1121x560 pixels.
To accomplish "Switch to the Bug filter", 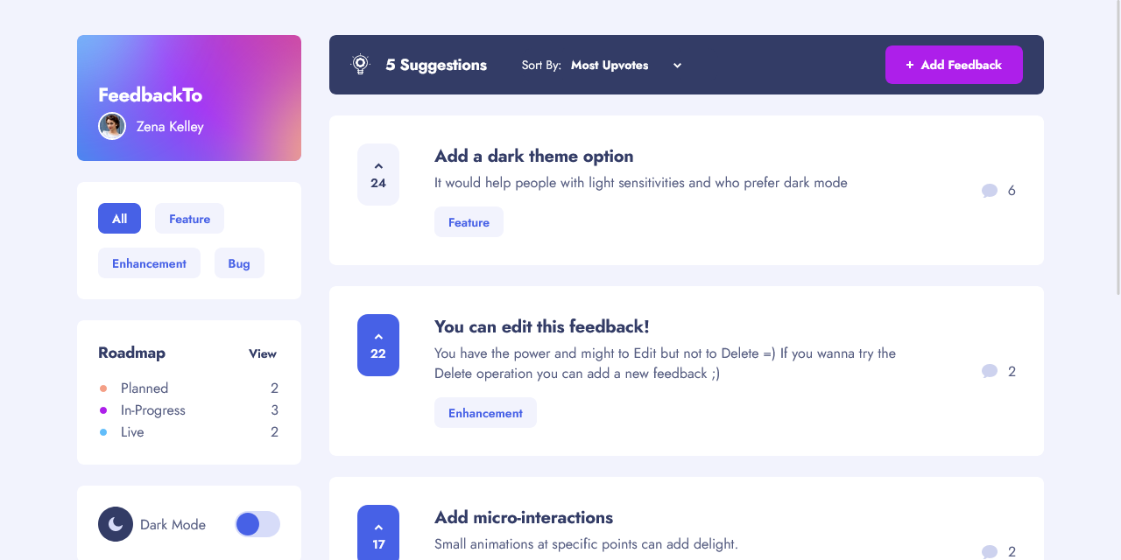I will (x=239, y=262).
